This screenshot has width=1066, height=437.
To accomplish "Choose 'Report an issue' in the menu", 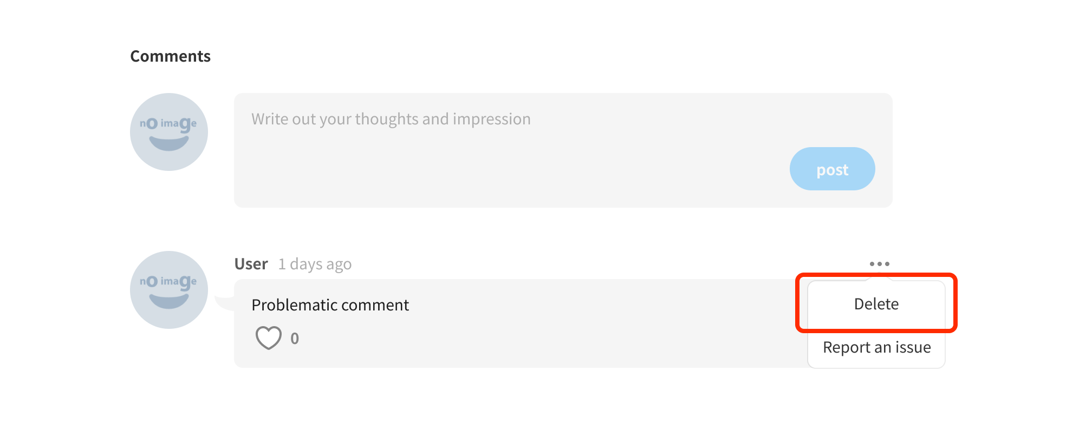I will tap(876, 347).
